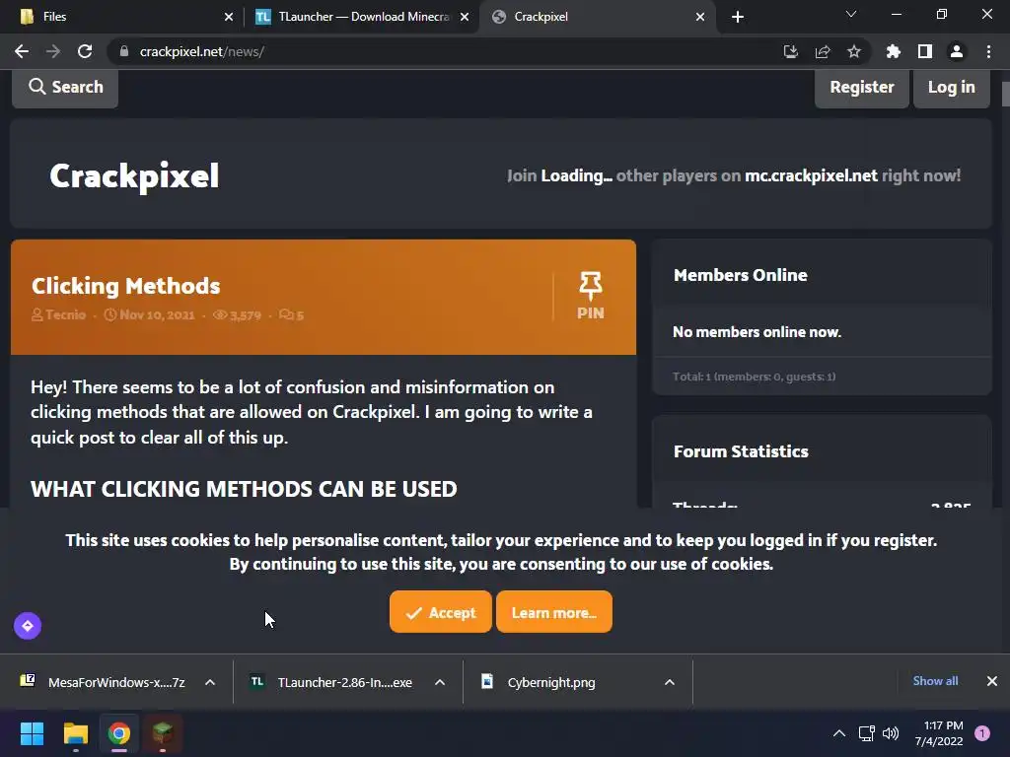Open author Tecnio's profile link
The width and height of the screenshot is (1010, 757).
coord(65,314)
